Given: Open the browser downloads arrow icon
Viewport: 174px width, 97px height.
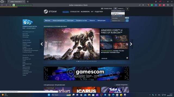Looking at the screenshot, I should 172,5.
